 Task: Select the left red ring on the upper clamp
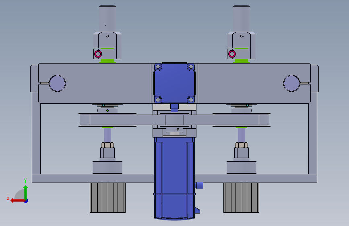pyautogui.click(x=98, y=54)
